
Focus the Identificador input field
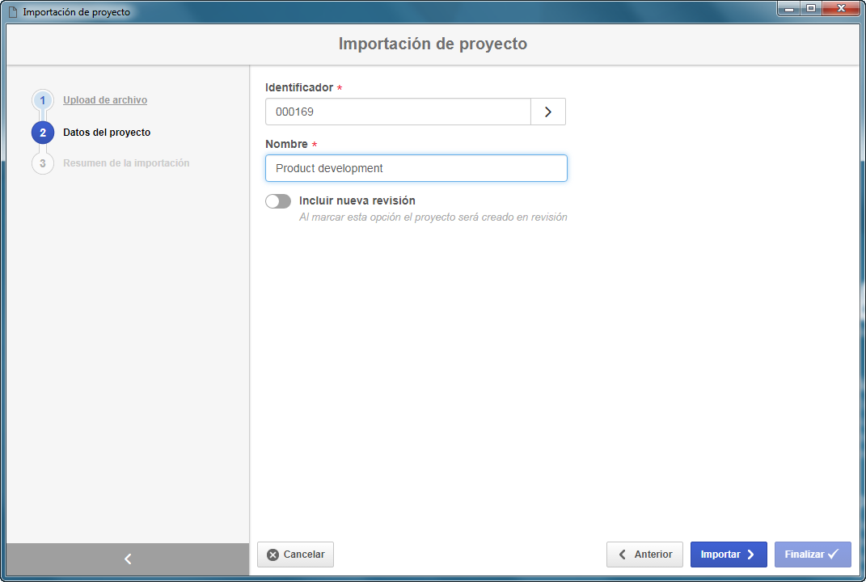point(398,112)
